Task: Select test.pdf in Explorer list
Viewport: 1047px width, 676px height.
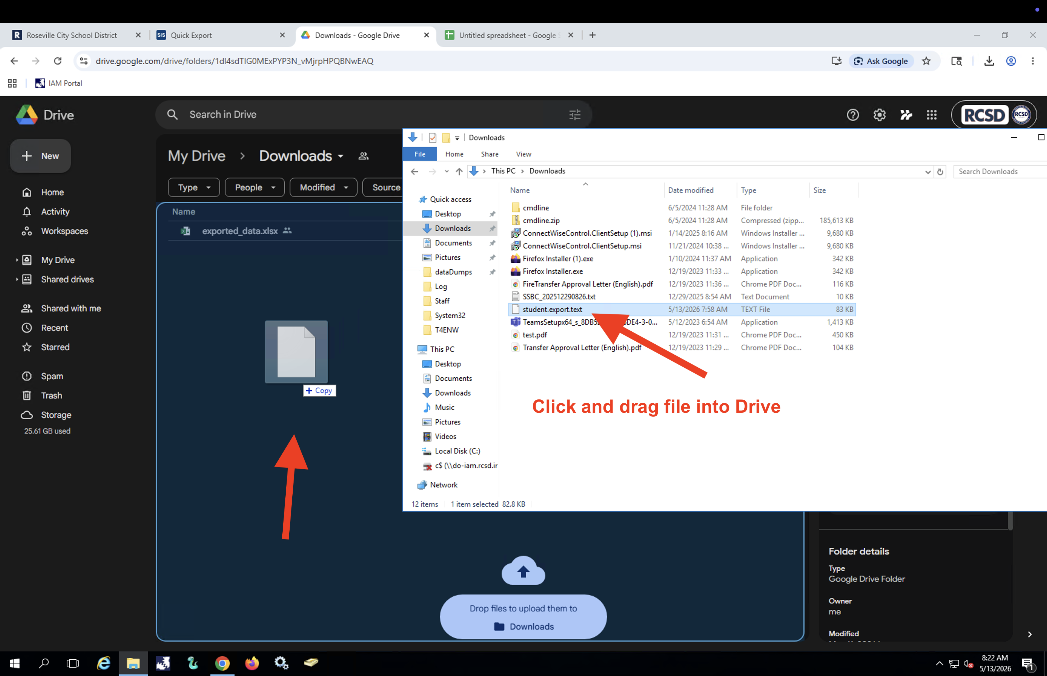Action: (x=534, y=335)
